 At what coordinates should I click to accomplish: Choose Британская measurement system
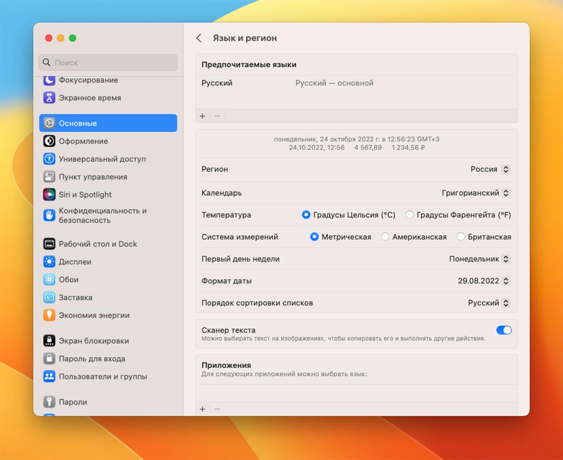[460, 237]
